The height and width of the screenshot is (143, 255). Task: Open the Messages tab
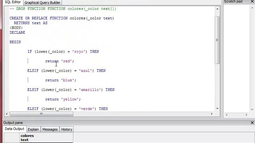[x=50, y=129]
